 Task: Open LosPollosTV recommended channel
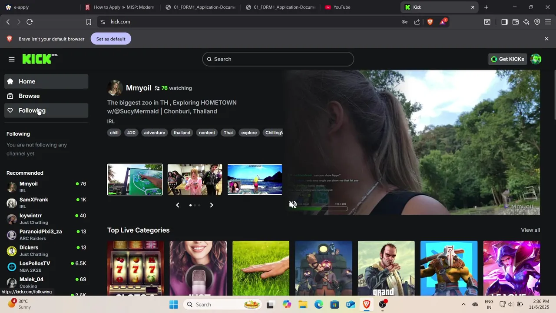46,266
